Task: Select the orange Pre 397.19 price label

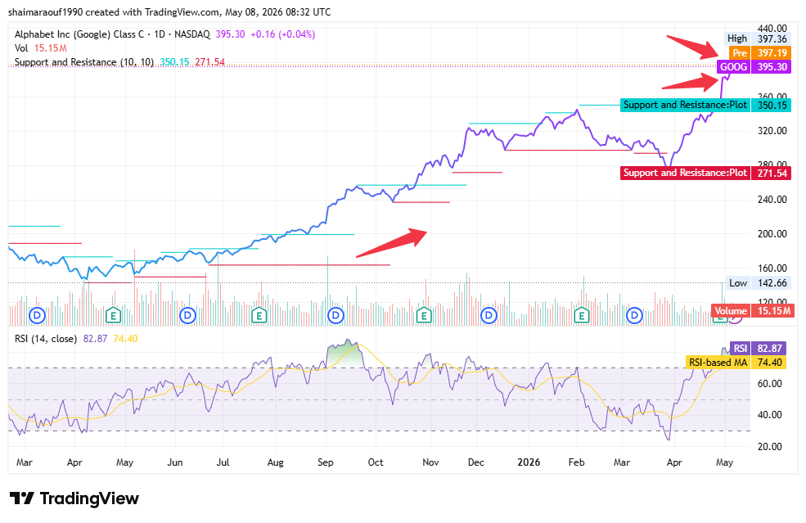Action: [759, 53]
